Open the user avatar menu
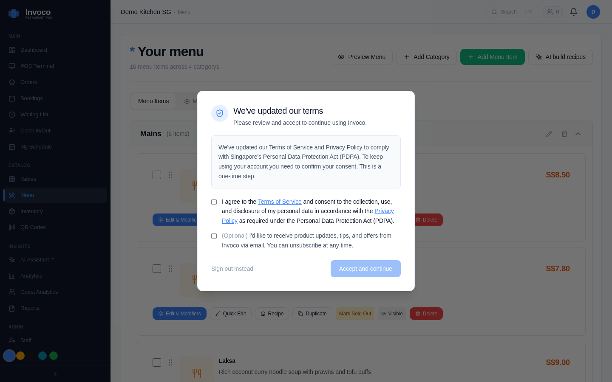Screen dimensions: 612x382 click(593, 12)
